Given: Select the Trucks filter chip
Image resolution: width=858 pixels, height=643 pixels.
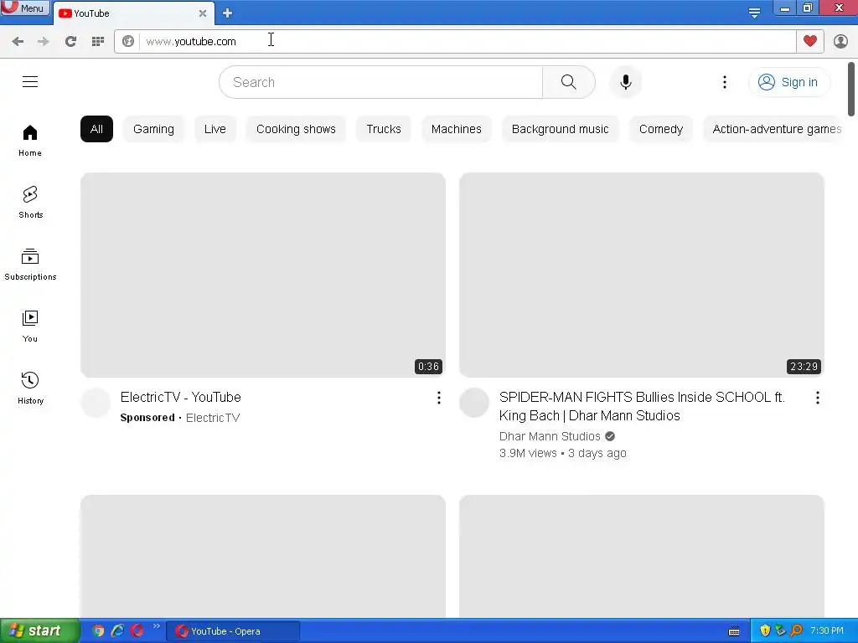Looking at the screenshot, I should coord(384,129).
